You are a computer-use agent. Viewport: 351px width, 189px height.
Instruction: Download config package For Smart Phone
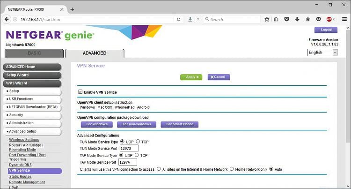coord(180,124)
